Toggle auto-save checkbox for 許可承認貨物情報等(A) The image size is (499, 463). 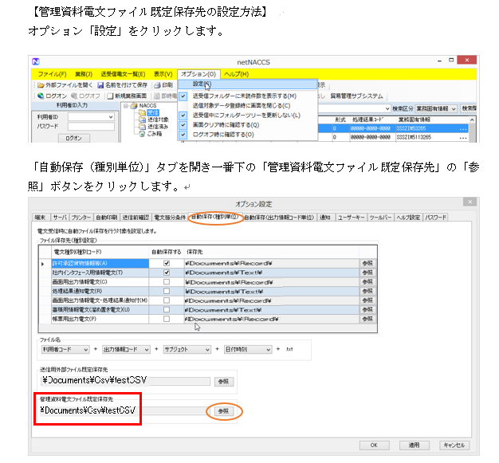pos(167,262)
